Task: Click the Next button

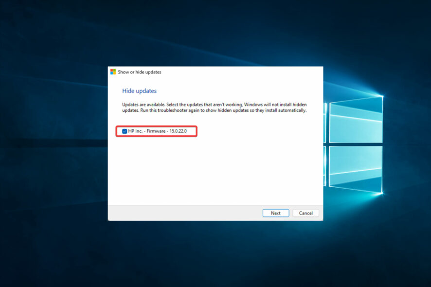Action: [276, 213]
